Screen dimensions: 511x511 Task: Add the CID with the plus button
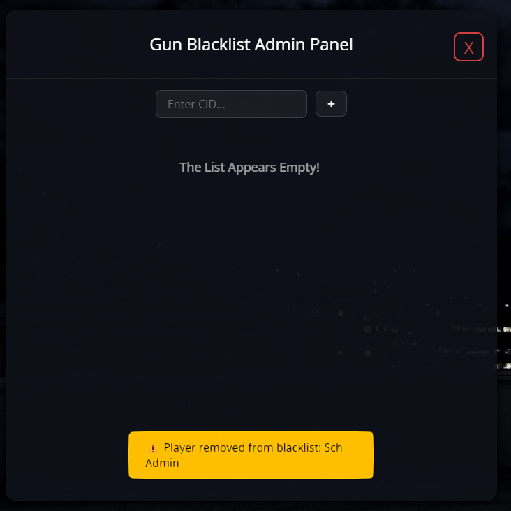(331, 103)
